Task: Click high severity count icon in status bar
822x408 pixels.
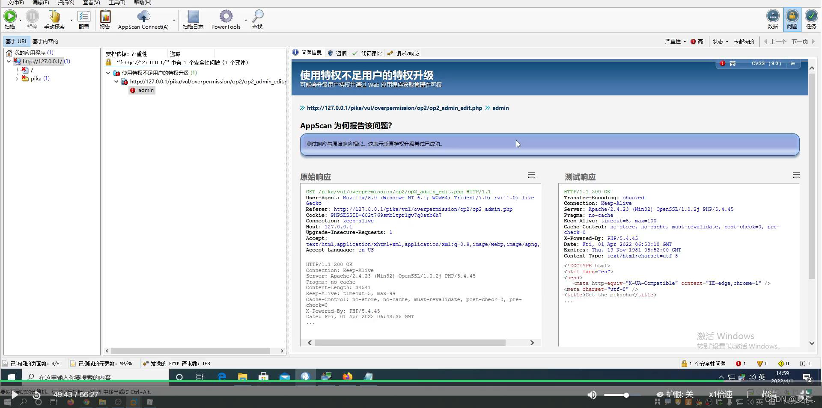Action: [x=739, y=364]
